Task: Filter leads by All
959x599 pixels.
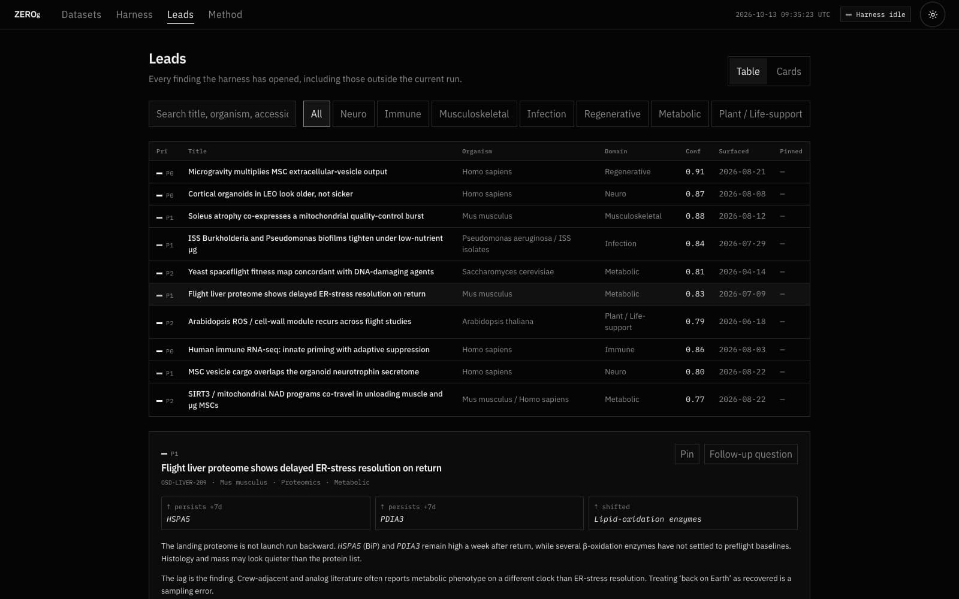Action: click(316, 114)
